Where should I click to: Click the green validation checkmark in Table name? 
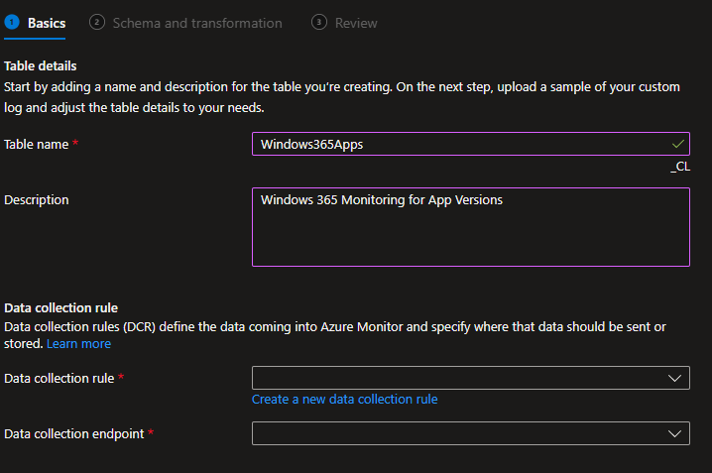[677, 144]
